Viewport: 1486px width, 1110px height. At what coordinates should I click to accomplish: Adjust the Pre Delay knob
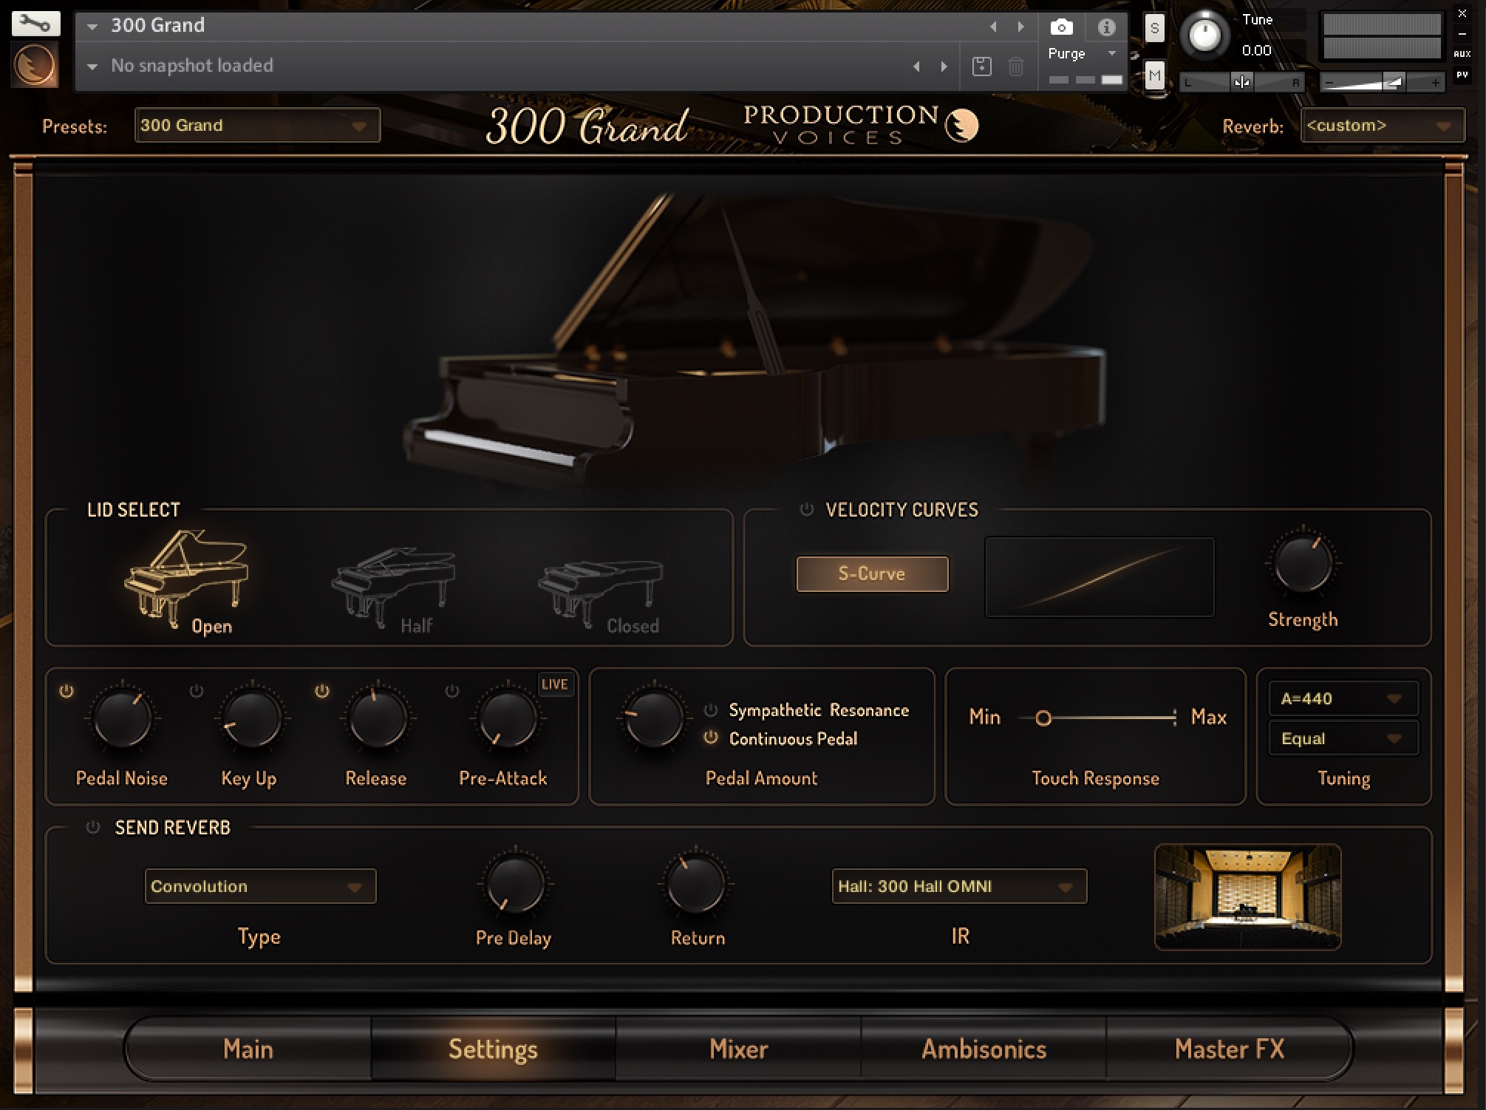click(x=515, y=883)
